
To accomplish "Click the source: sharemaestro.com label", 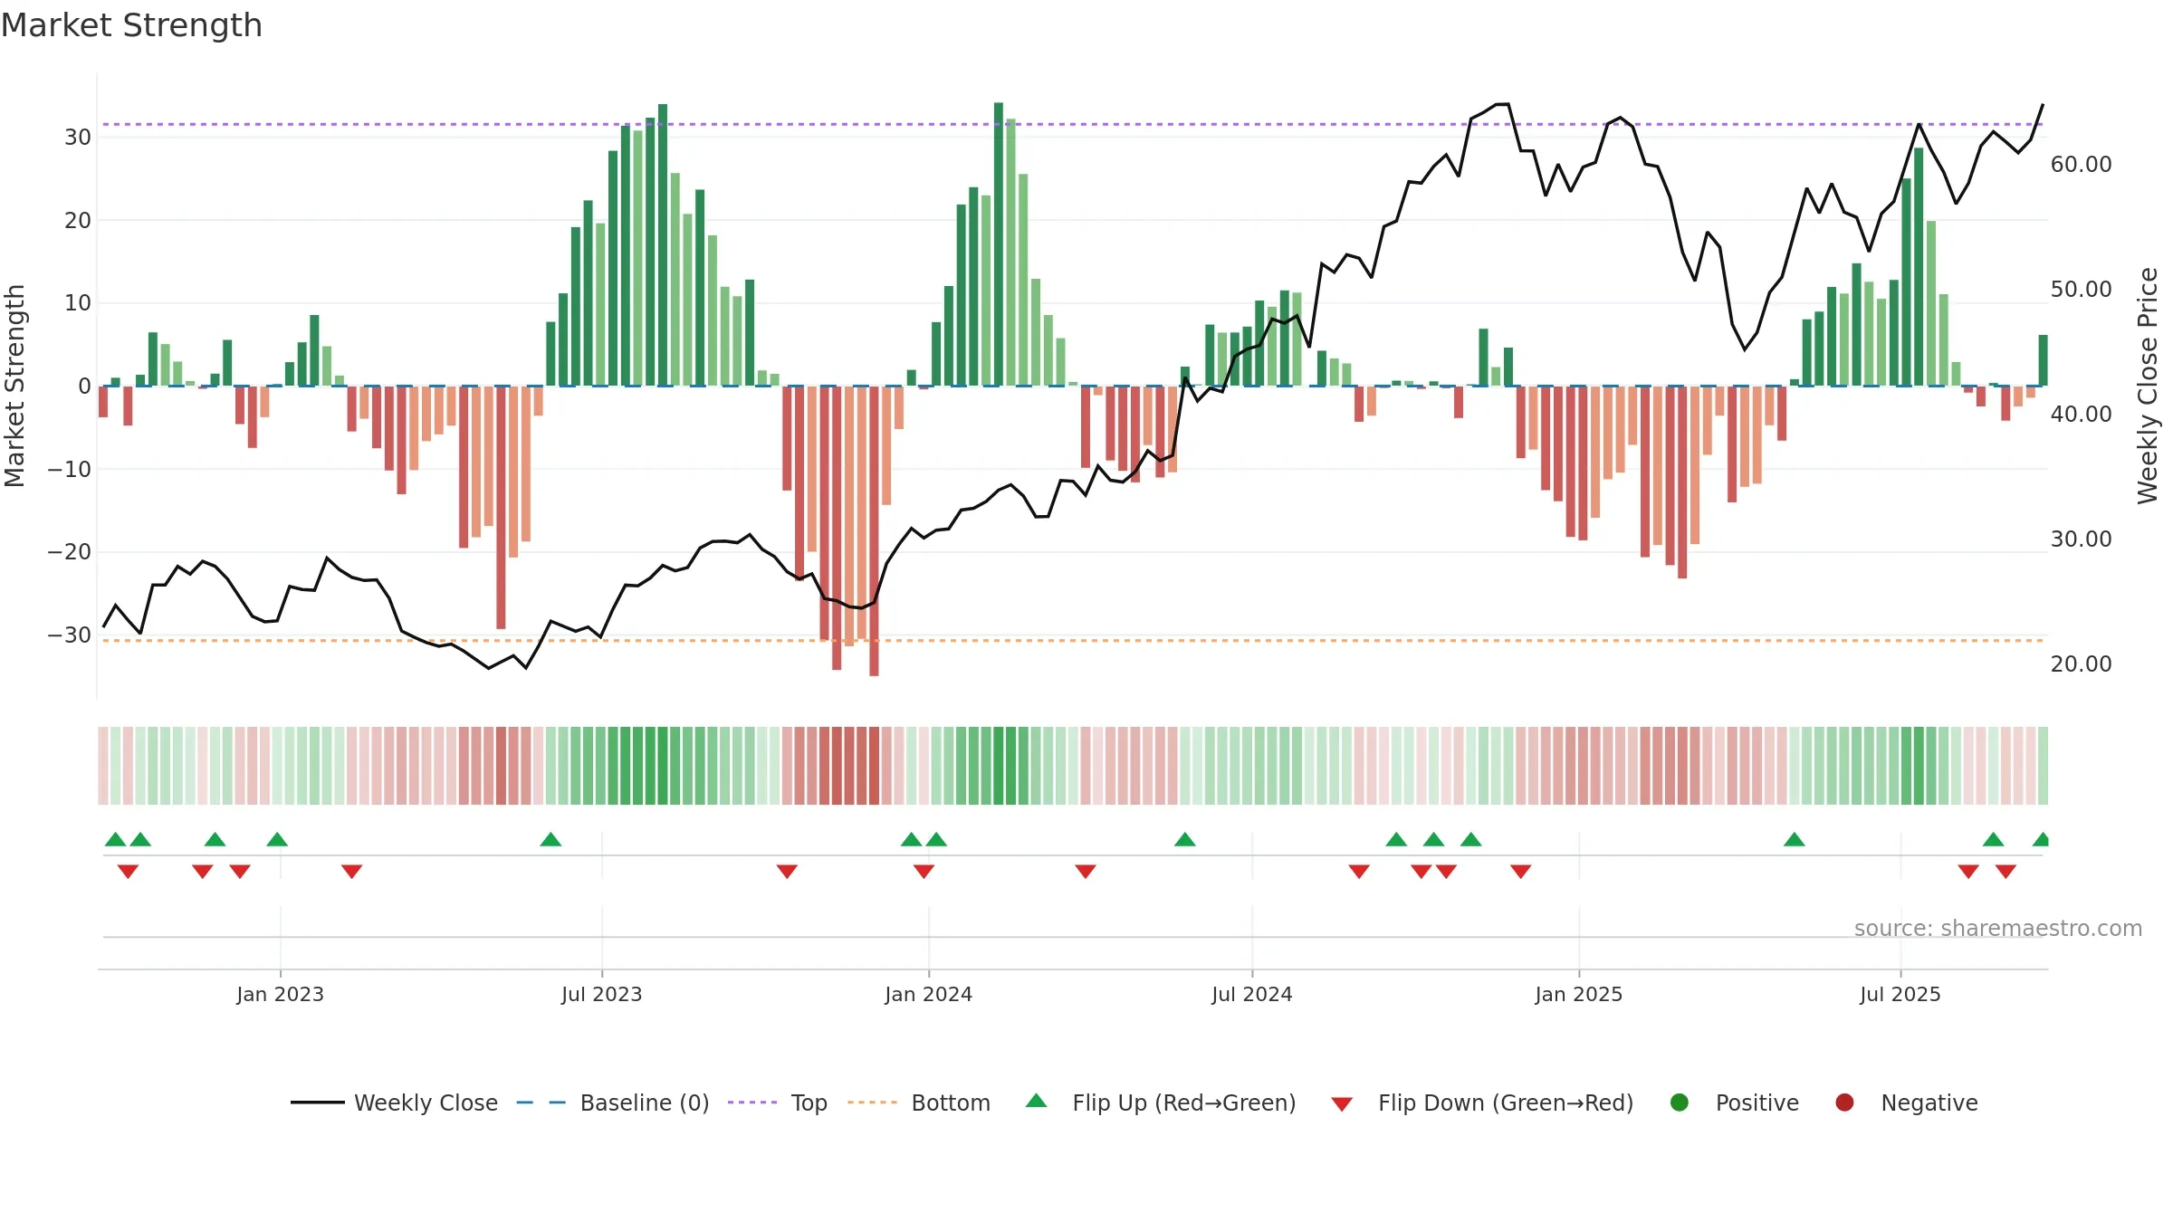I will pos(1998,928).
